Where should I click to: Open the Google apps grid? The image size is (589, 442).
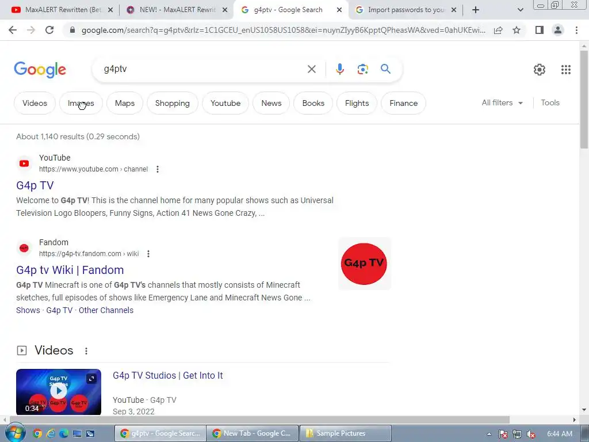click(x=566, y=70)
